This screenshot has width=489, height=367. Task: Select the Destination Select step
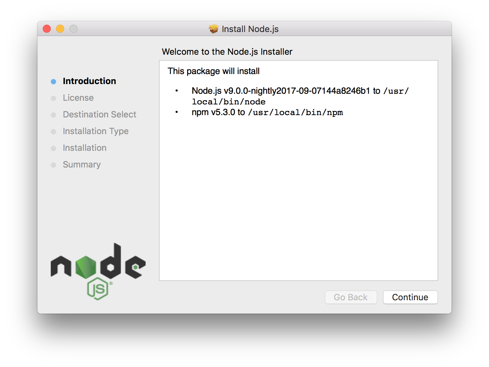[100, 114]
